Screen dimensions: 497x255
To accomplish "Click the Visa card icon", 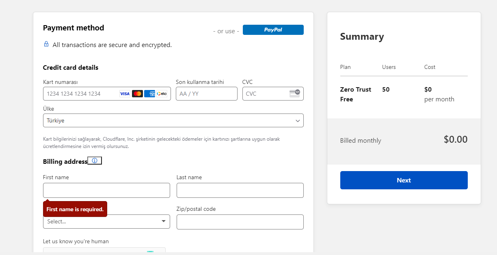I will click(x=125, y=94).
